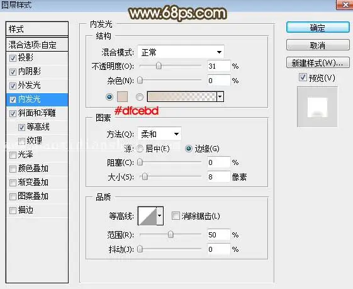The image size is (353, 289).
Task: Enable the 渐变叠加 gradient overlay checkbox
Action: (x=13, y=183)
